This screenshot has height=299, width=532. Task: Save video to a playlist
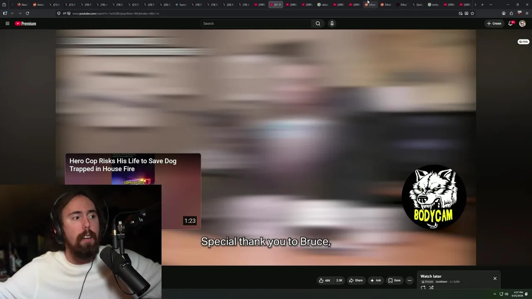[394, 280]
